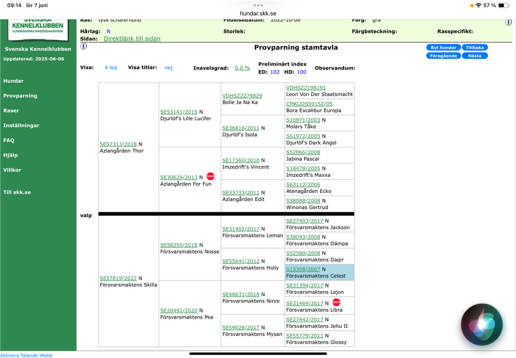Click the HD index value 100
Image resolution: width=516 pixels, height=358 pixels.
click(x=301, y=72)
